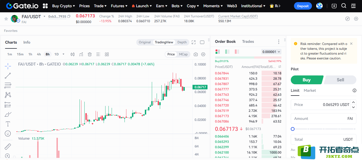Select the crosshair cursor tool
The image size is (362, 160).
coord(8,66)
